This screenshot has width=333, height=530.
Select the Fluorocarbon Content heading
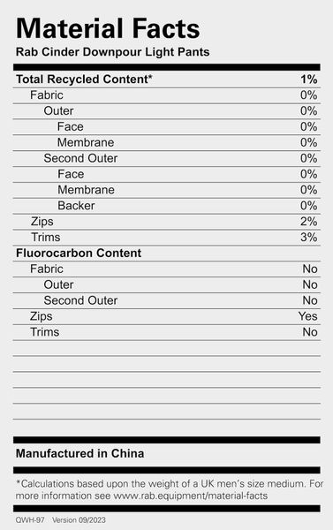pos(79,254)
